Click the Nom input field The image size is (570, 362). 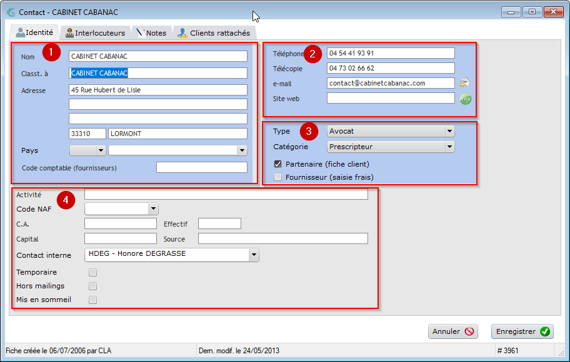(158, 56)
